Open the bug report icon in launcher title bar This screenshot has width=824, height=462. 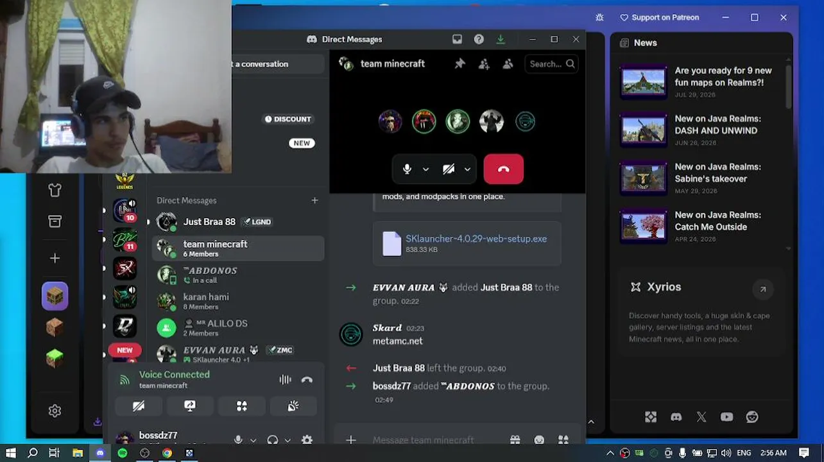coord(599,17)
